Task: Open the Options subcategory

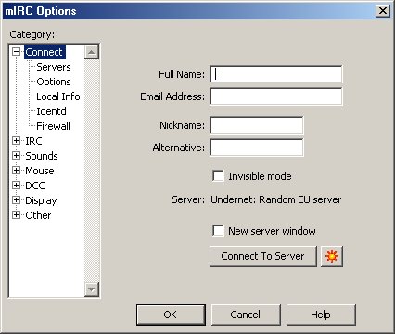Action: [54, 82]
